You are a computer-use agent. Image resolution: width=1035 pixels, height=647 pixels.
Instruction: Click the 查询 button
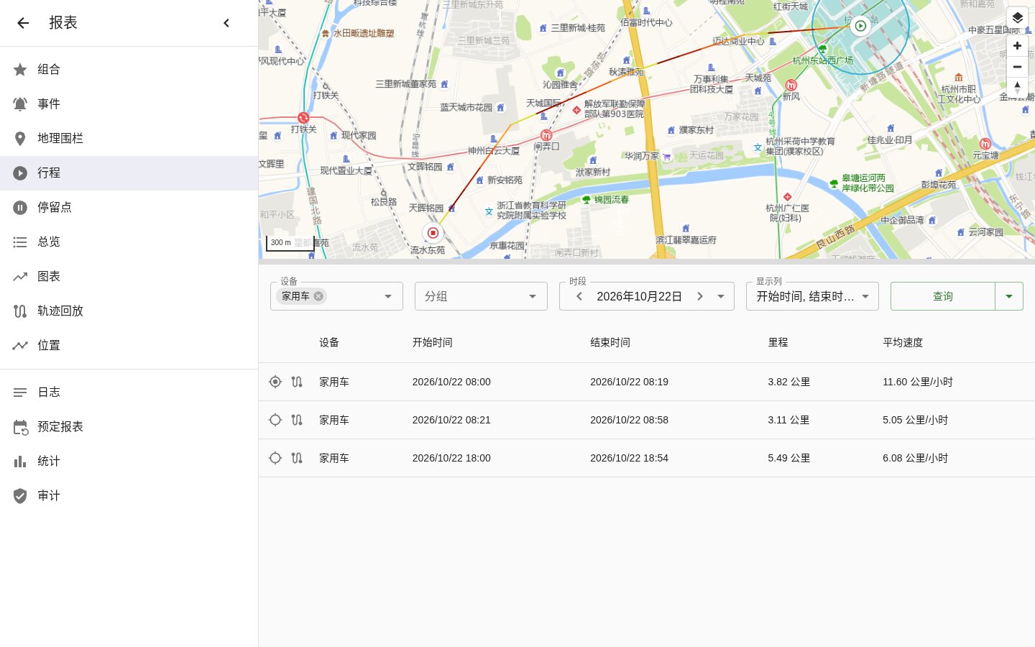pos(943,296)
